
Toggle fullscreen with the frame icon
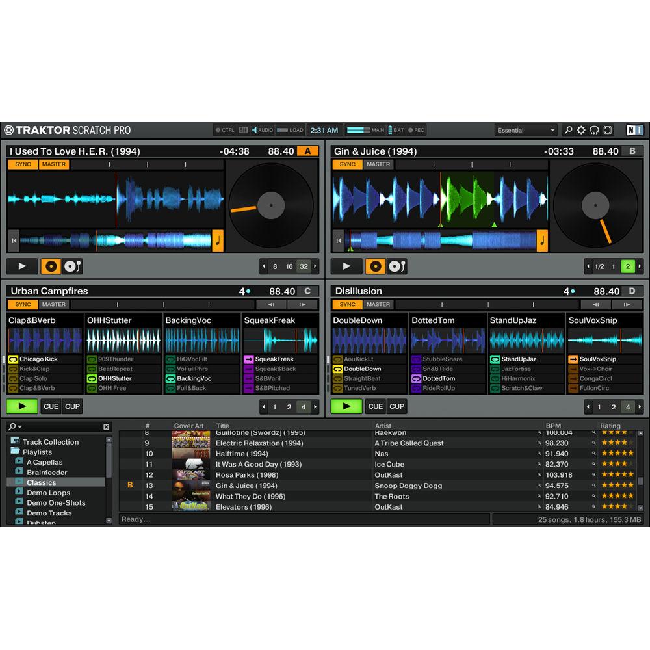click(607, 130)
